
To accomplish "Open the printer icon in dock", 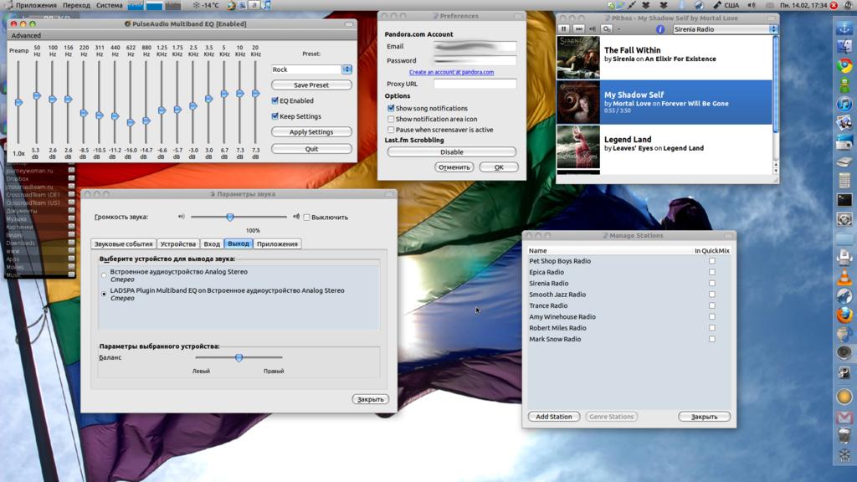I will 844,257.
